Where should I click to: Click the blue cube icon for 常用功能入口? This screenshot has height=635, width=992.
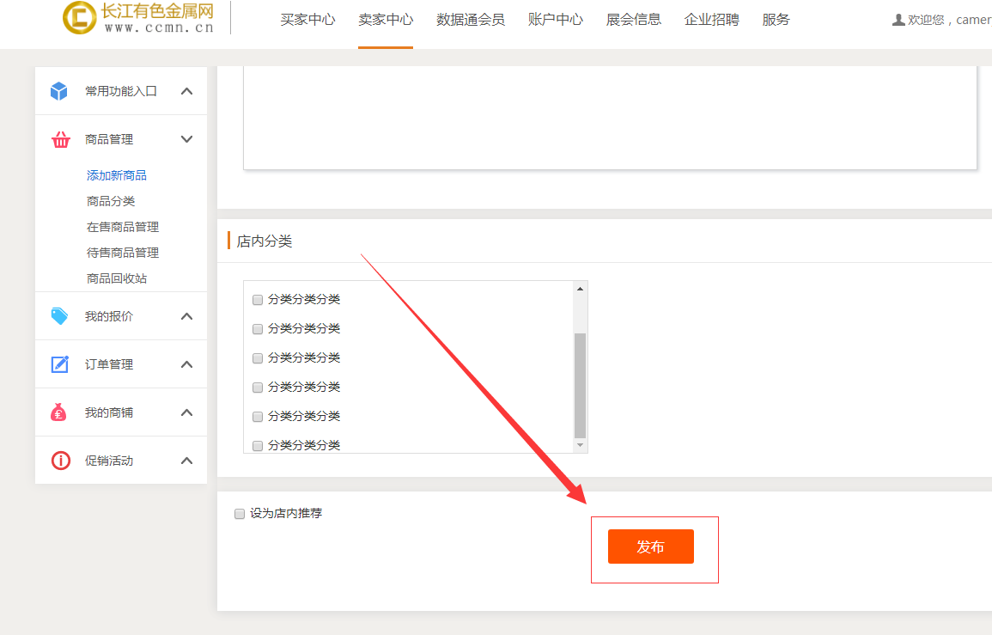pos(58,91)
